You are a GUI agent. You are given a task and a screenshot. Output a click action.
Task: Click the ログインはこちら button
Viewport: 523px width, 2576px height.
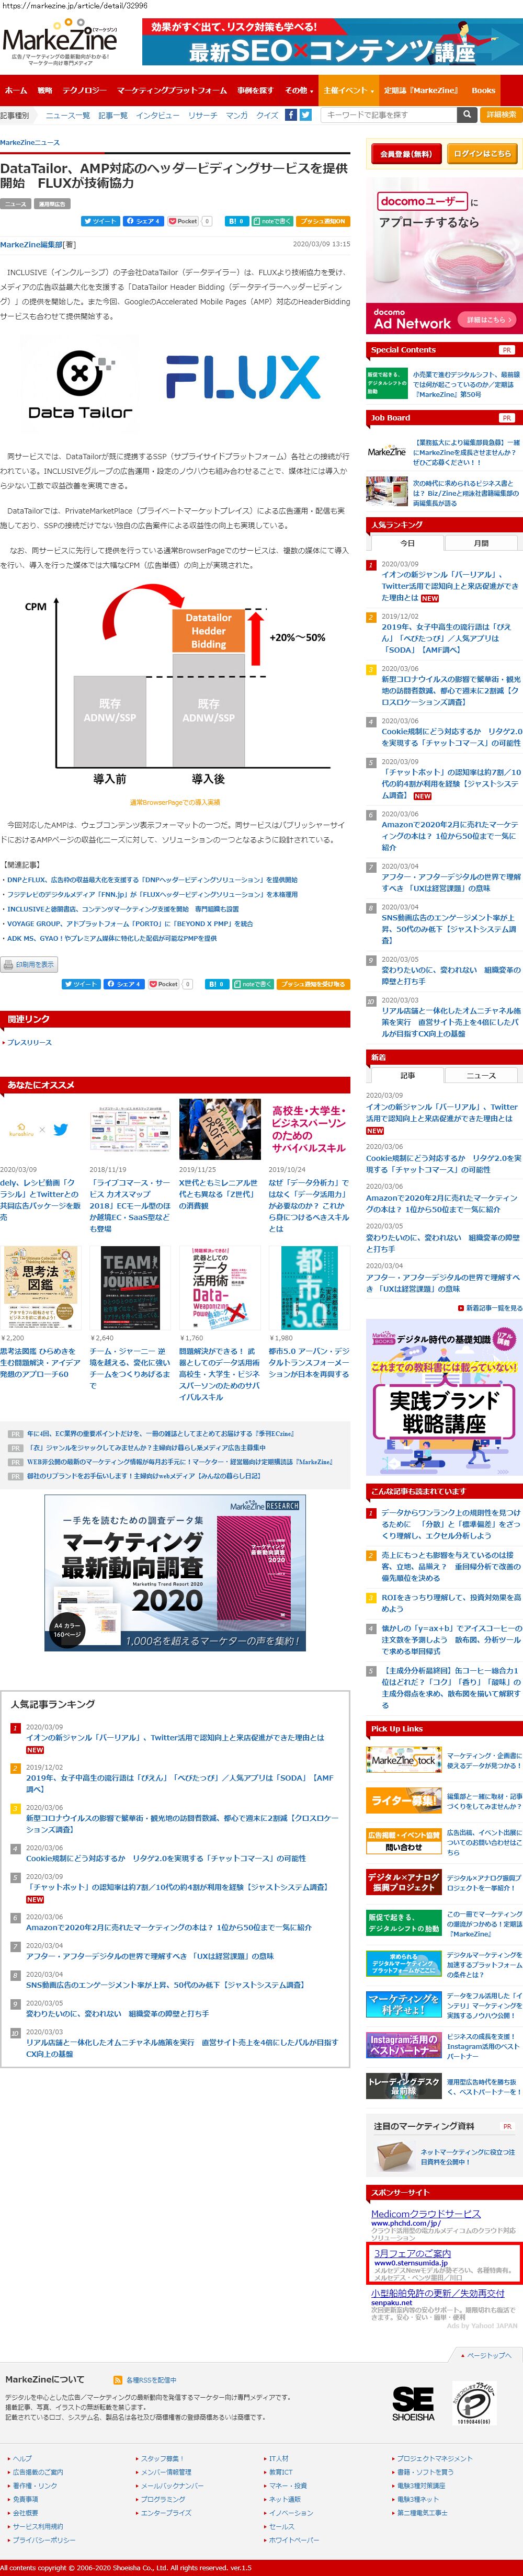(482, 154)
